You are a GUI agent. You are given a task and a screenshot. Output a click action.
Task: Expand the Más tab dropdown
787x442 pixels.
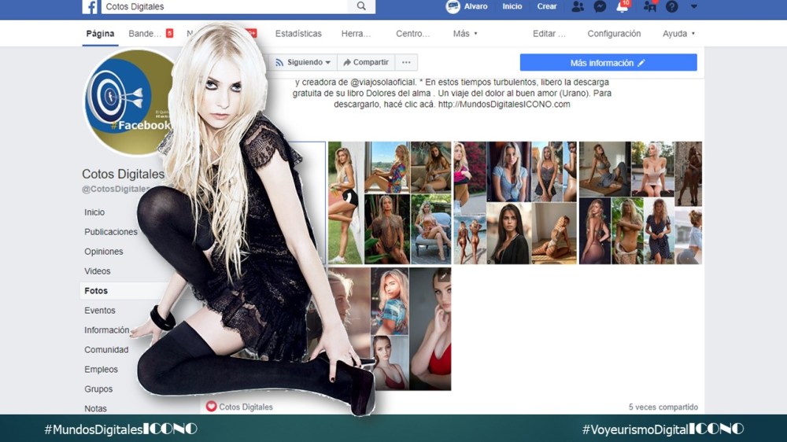(x=465, y=34)
